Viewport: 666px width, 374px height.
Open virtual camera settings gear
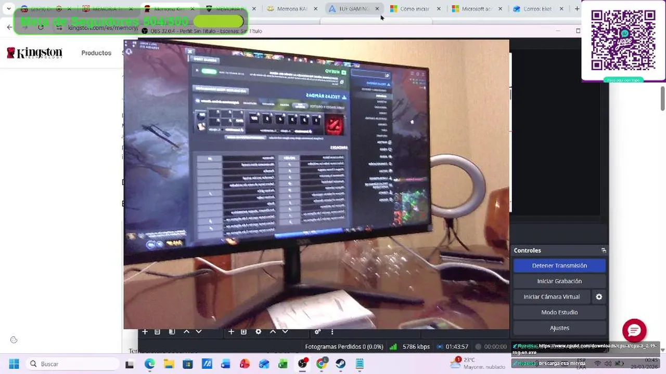[x=599, y=297]
